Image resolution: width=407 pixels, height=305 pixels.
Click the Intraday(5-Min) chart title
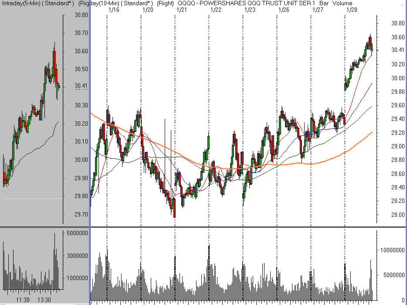tap(38, 3)
